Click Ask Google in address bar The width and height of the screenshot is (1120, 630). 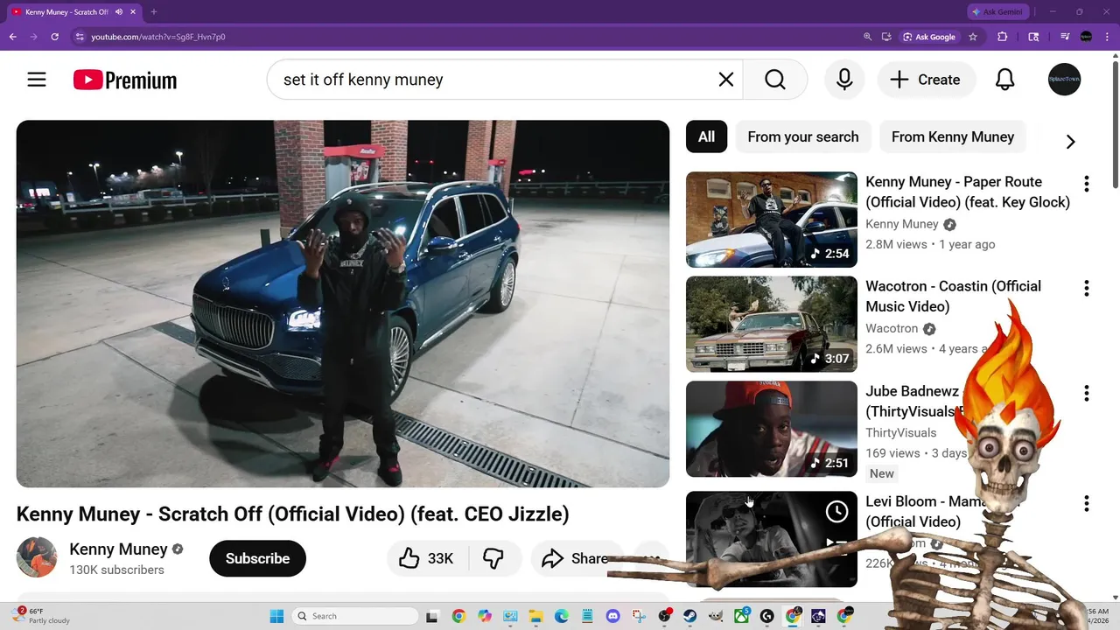coord(929,37)
